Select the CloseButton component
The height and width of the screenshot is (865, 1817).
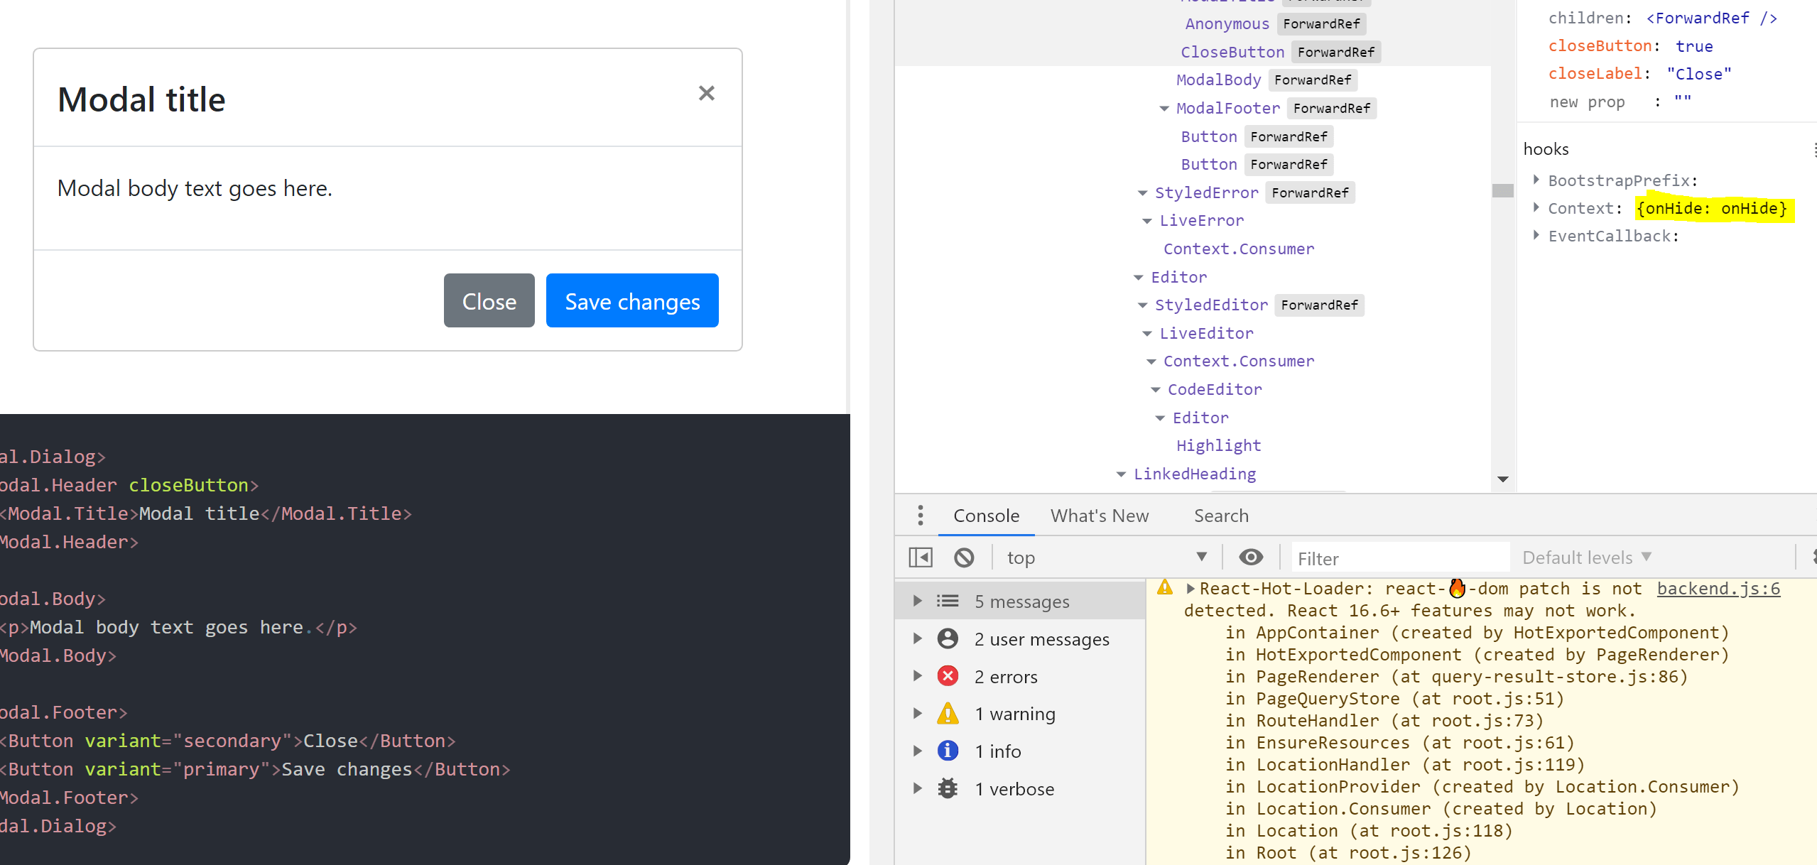point(1232,52)
